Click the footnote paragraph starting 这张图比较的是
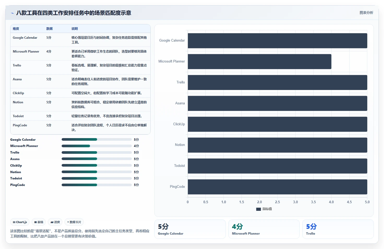This screenshot has height=249, width=384. click(80, 234)
